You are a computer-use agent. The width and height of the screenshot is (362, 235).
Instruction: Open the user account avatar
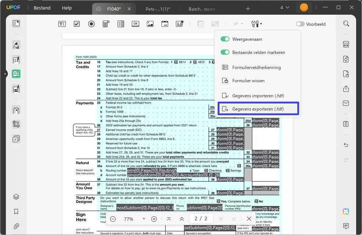[304, 8]
